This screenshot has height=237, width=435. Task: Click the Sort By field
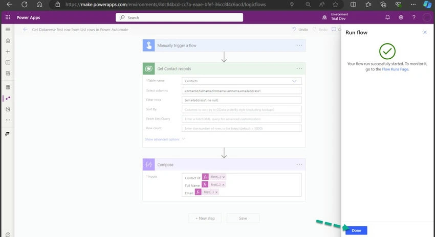[242, 110]
